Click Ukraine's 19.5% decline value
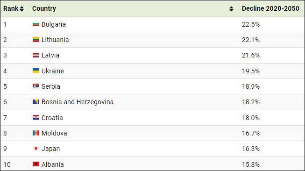 (x=251, y=71)
